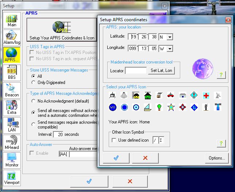The width and height of the screenshot is (235, 192).
Task: Choose the yellow house with mast icon
Action: pyautogui.click(x=136, y=95)
